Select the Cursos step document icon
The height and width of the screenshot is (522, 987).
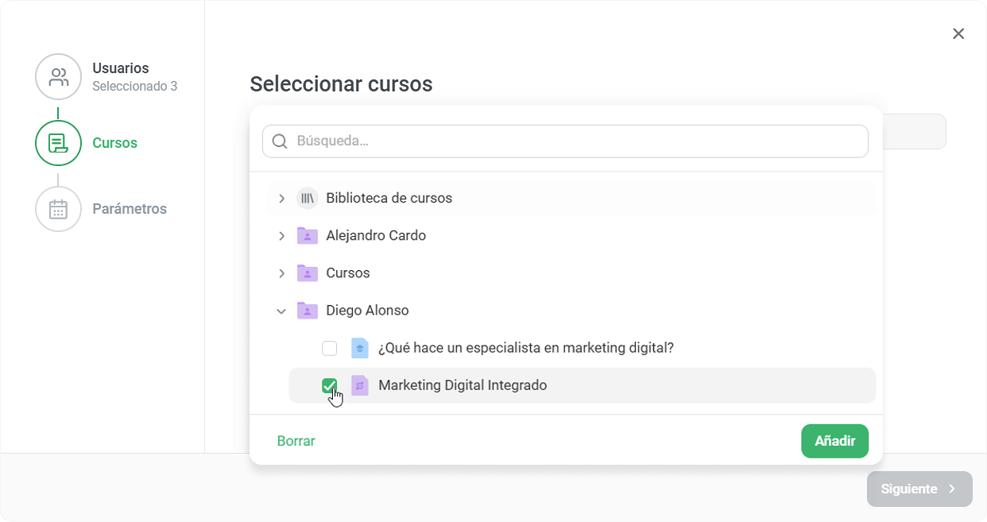[x=58, y=143]
